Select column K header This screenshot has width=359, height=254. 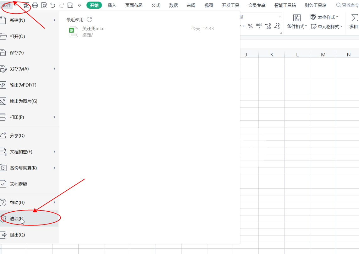coord(272,54)
